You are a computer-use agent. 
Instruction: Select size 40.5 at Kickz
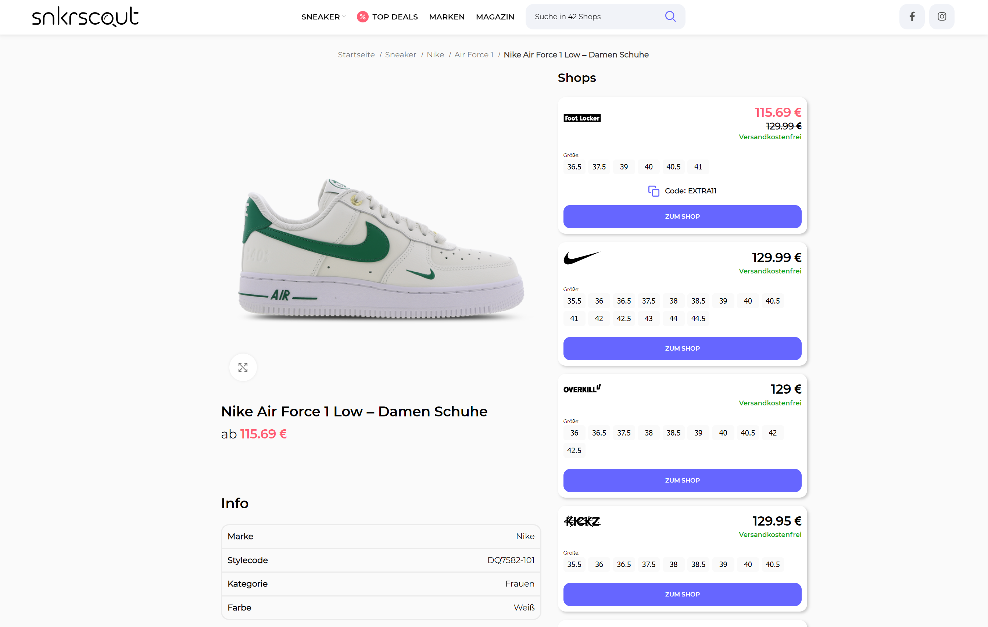click(x=773, y=565)
